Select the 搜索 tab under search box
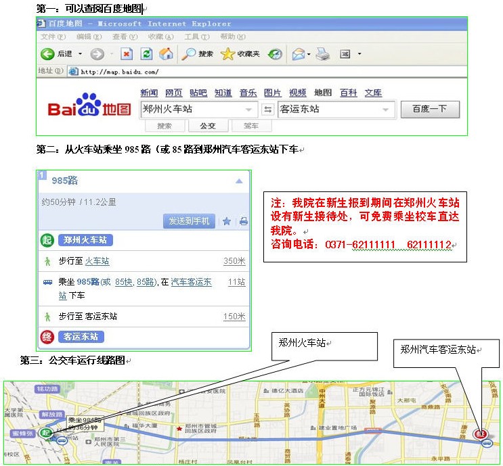 coord(165,126)
